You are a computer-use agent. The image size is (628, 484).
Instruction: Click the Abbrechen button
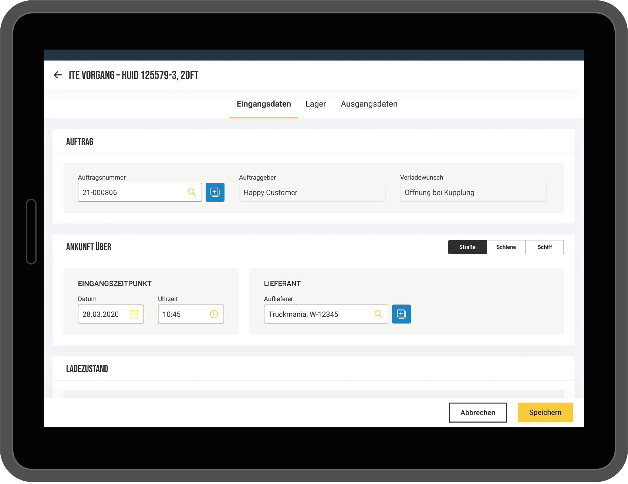(x=478, y=413)
